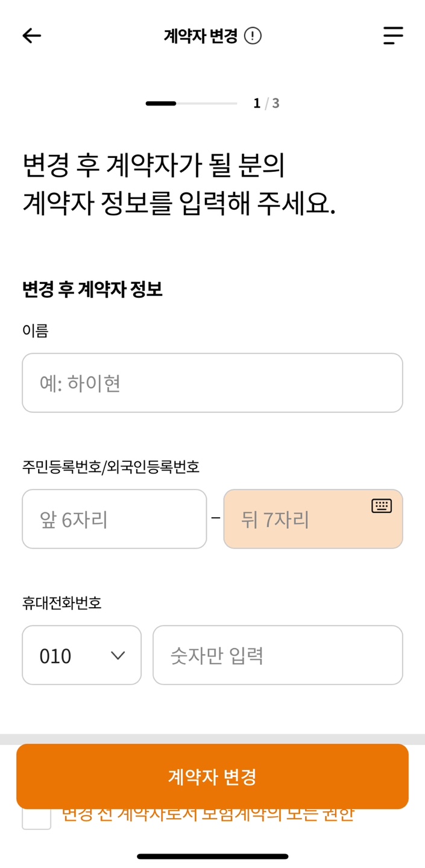
Task: Click the back arrow to return
Action: tap(31, 36)
